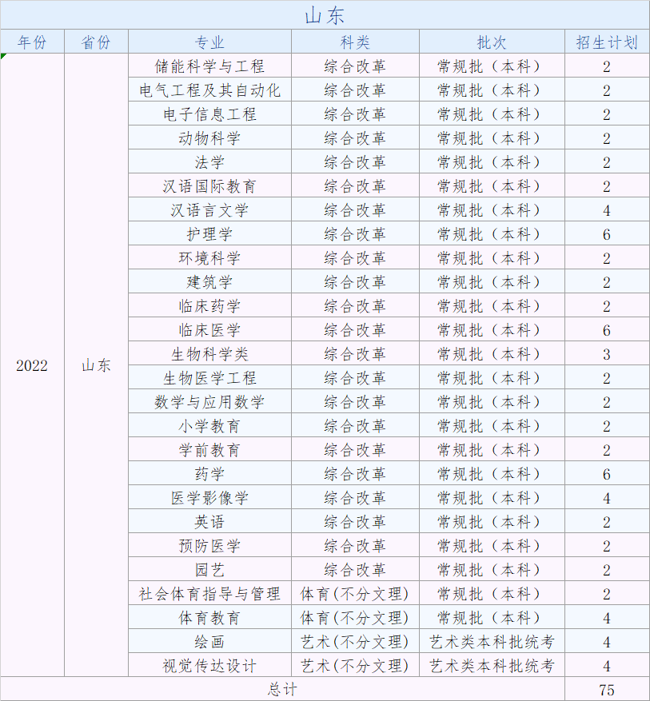The image size is (650, 701).
Task: Click the green corner marker in year cell
Action: [x=4, y=57]
